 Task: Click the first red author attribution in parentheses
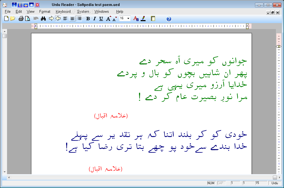[x=111, y=116]
